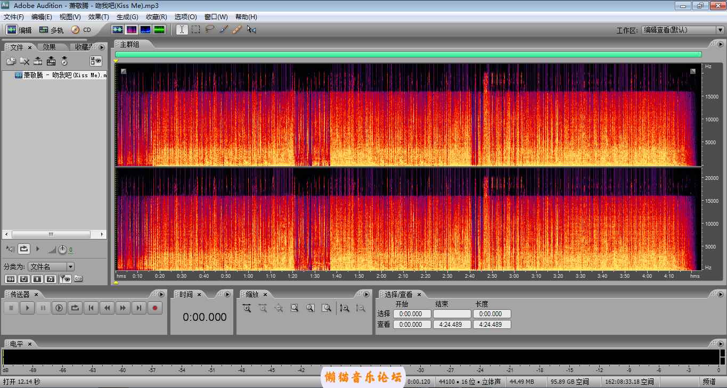Choose the Spot Healing Brush tool
Screen dimensions: 727x388
(x=238, y=30)
